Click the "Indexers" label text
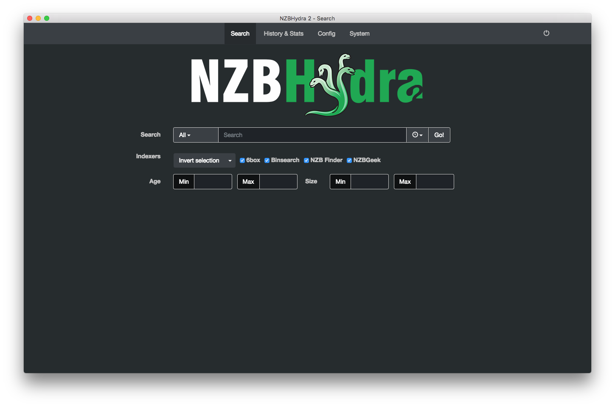 148,156
